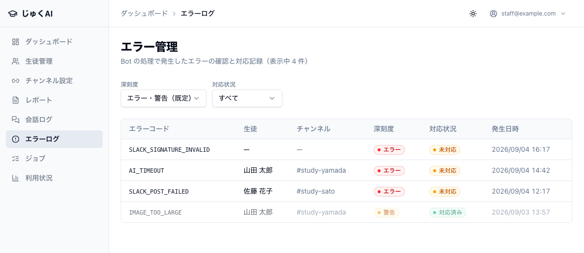Click the 生徒 column header
The height and width of the screenshot is (253, 584).
coord(250,129)
